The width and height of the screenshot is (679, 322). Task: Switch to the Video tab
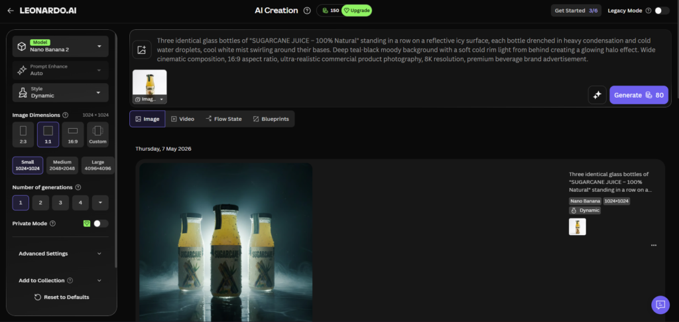[x=183, y=119]
